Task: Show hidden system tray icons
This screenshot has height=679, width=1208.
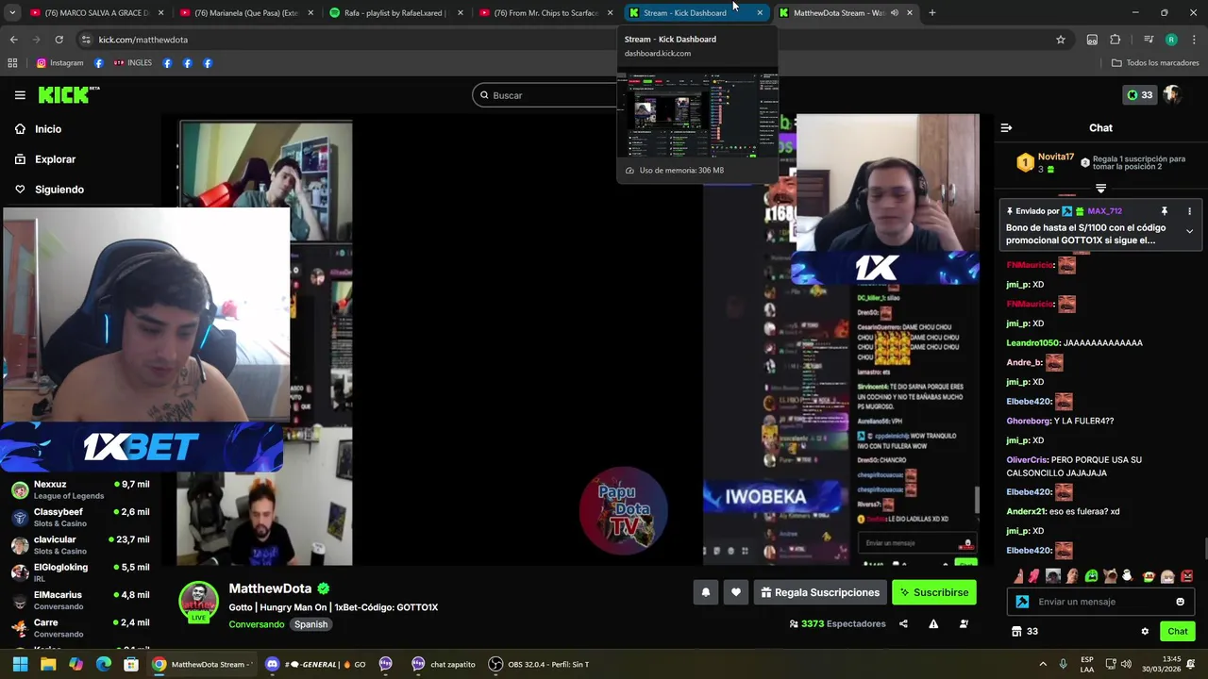Action: pos(1043,664)
